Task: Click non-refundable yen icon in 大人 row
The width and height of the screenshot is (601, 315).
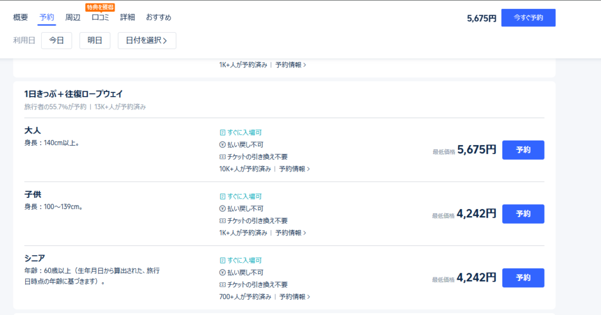Action: click(222, 145)
